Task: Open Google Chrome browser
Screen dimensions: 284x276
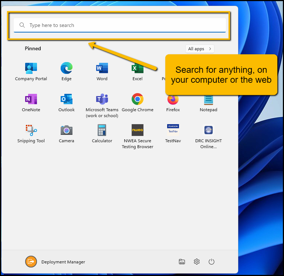Action: 138,103
